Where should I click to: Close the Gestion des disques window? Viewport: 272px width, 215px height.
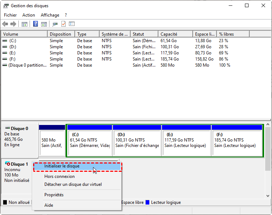tap(263, 5)
